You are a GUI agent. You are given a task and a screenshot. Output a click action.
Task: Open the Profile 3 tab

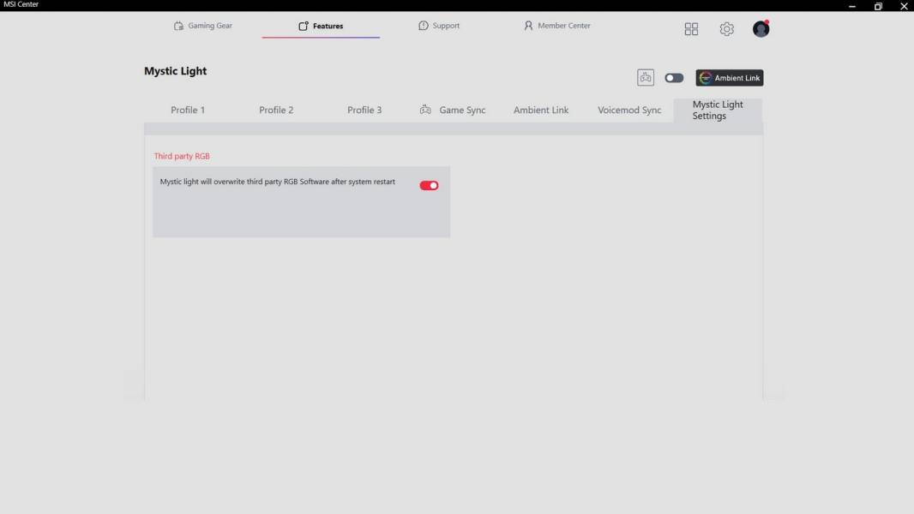pos(364,110)
